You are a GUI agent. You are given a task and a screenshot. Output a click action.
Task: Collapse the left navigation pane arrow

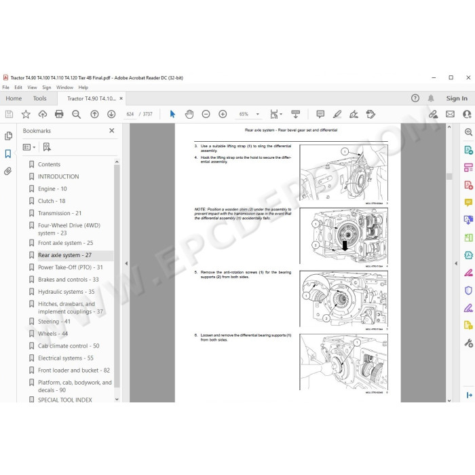pos(126,263)
